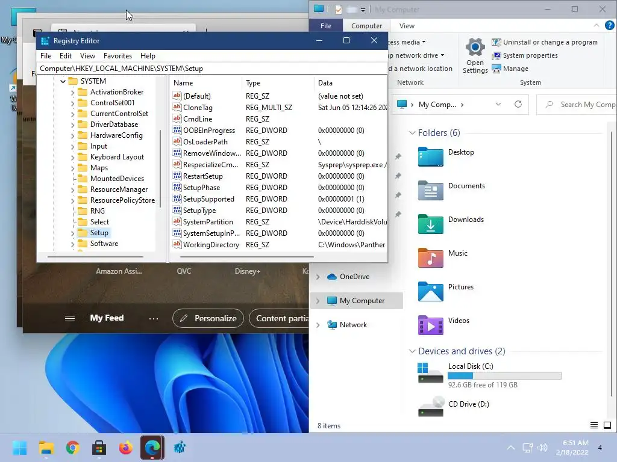The image size is (617, 462).
Task: Select My Computer in navigation pane
Action: coord(357,301)
